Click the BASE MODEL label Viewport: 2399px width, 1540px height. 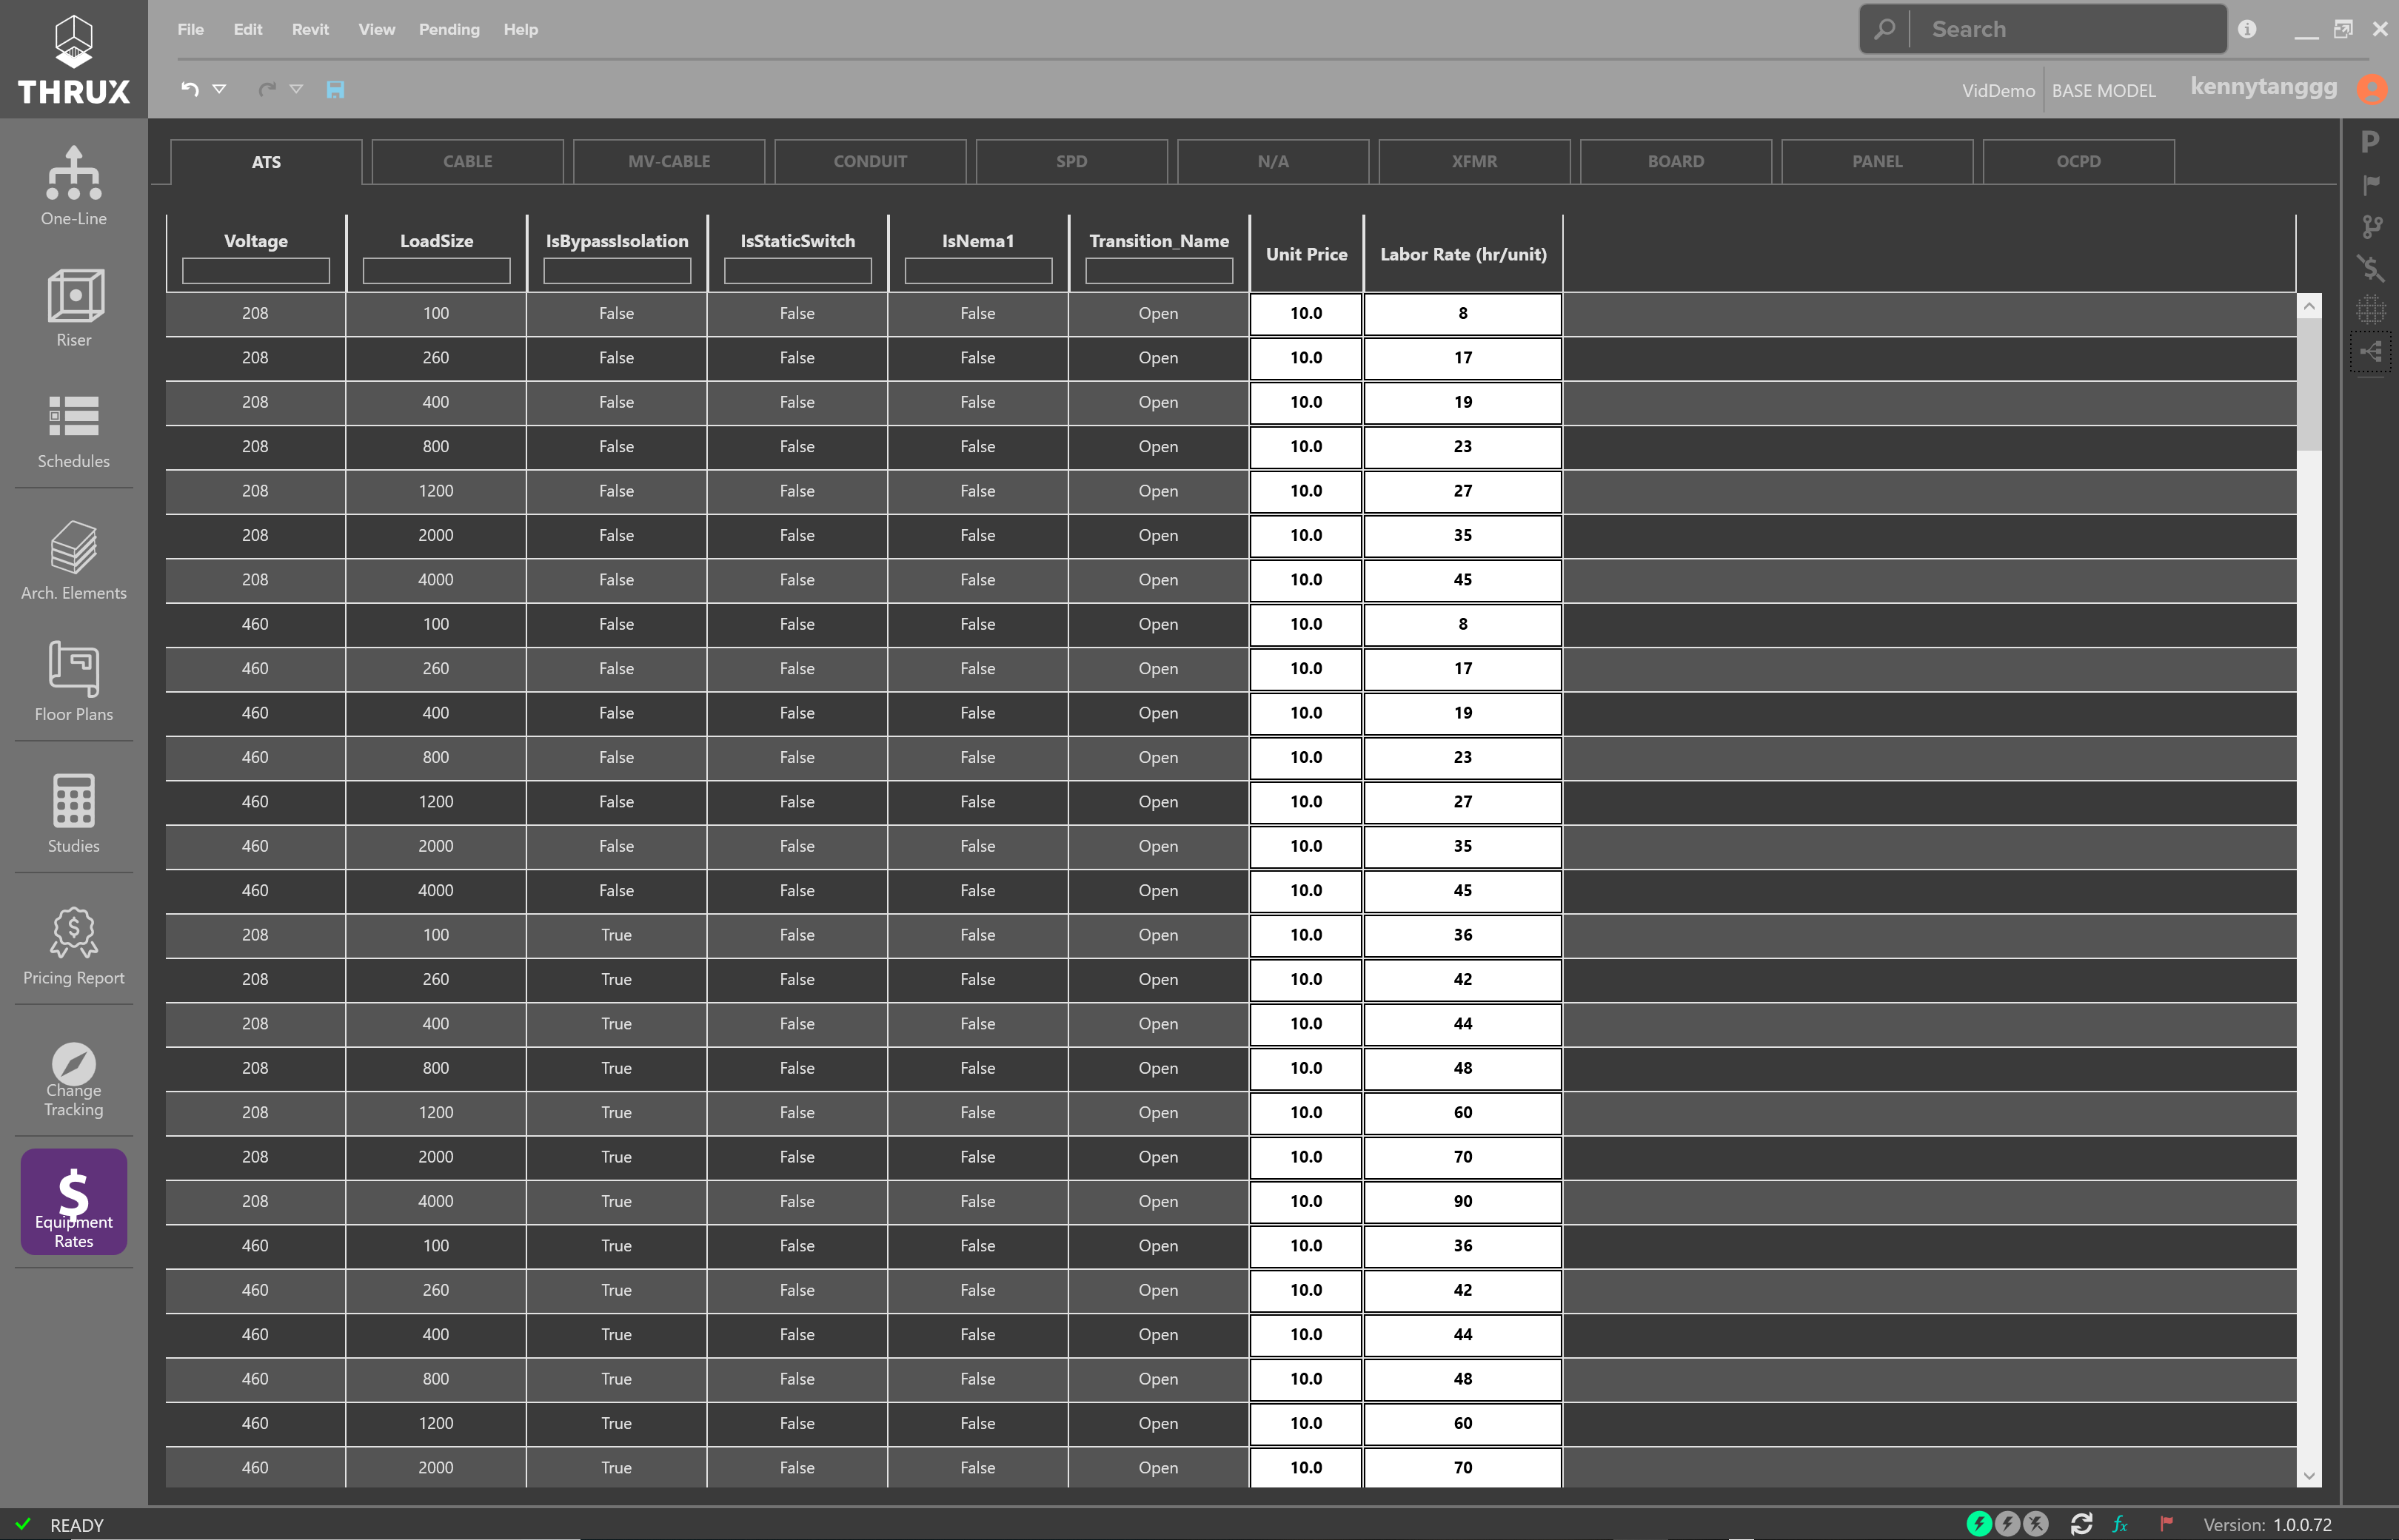pyautogui.click(x=2103, y=90)
